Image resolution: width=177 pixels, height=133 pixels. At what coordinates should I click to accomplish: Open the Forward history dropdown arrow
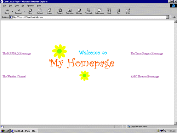click(x=24, y=11)
